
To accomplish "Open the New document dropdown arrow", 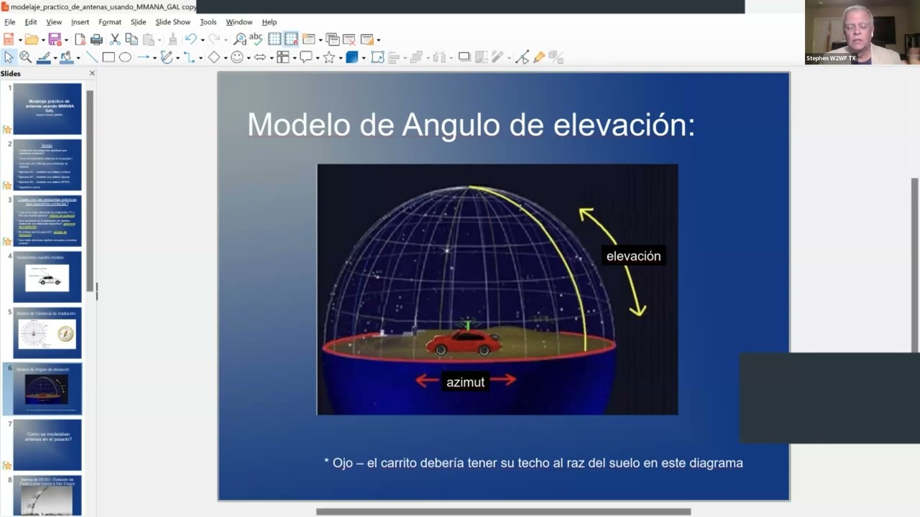I will [20, 40].
